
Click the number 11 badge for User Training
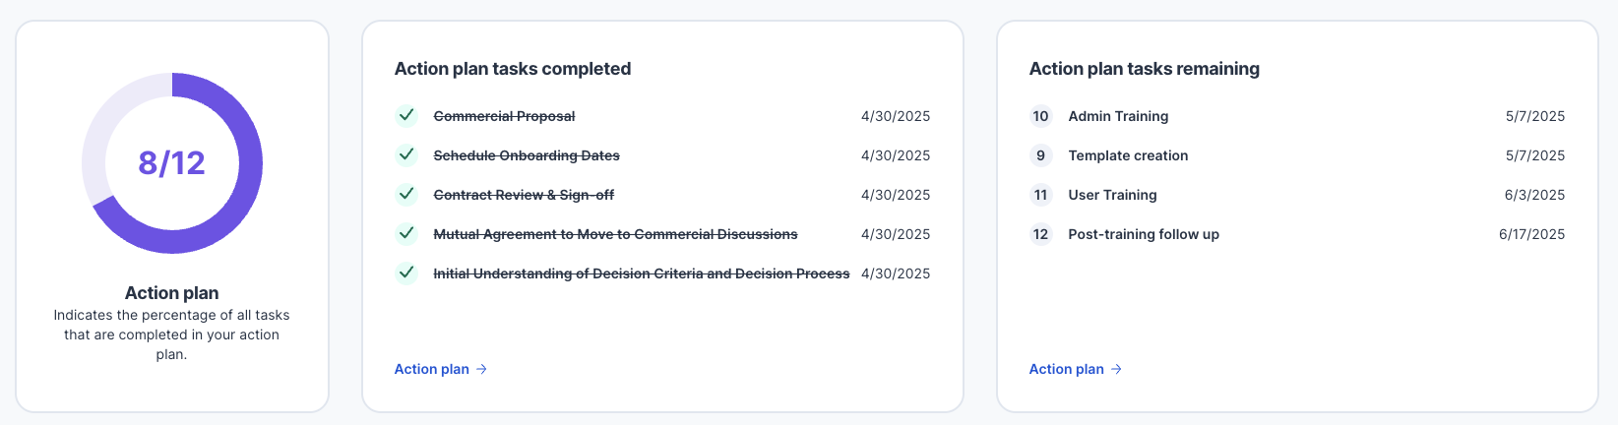pos(1041,195)
